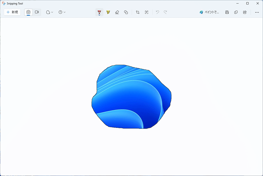Viewport: 263px width, 176px height.
Task: Open the three-dot See more menu
Action: pos(257,12)
